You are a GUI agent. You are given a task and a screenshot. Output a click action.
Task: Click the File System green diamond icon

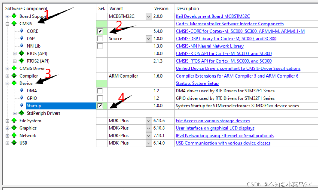pyautogui.click(x=14, y=120)
